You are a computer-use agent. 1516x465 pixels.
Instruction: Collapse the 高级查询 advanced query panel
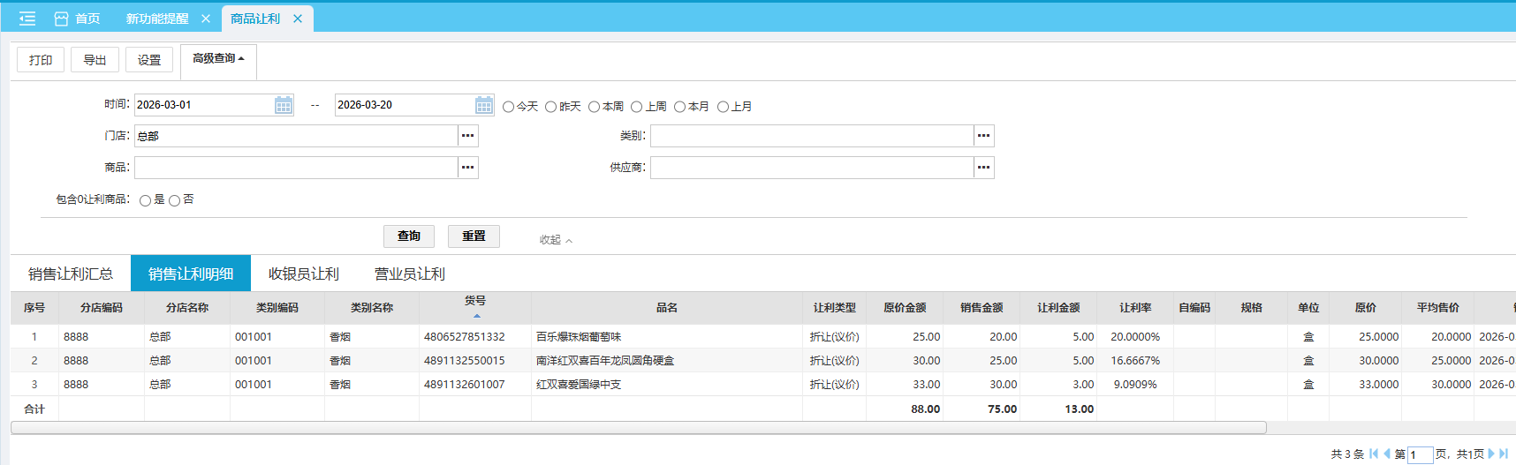click(218, 59)
